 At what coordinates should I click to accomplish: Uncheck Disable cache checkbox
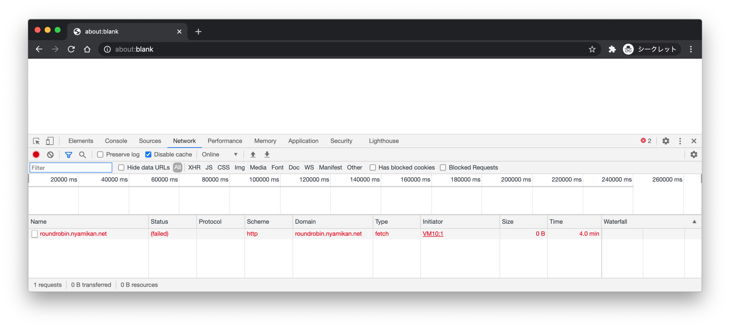click(148, 154)
